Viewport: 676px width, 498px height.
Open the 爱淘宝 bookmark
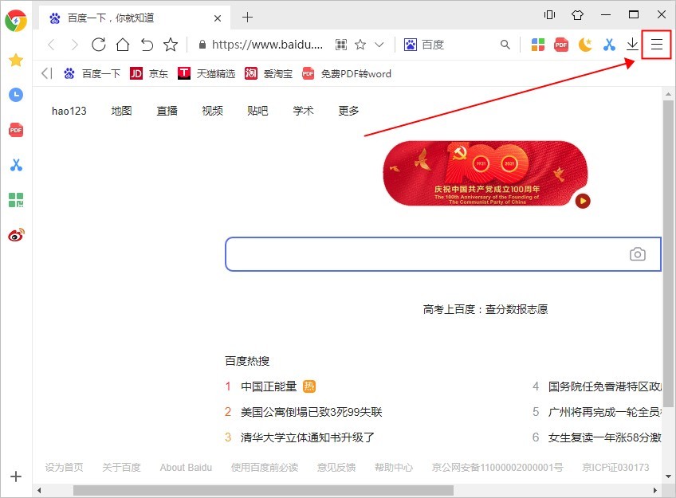tap(268, 73)
